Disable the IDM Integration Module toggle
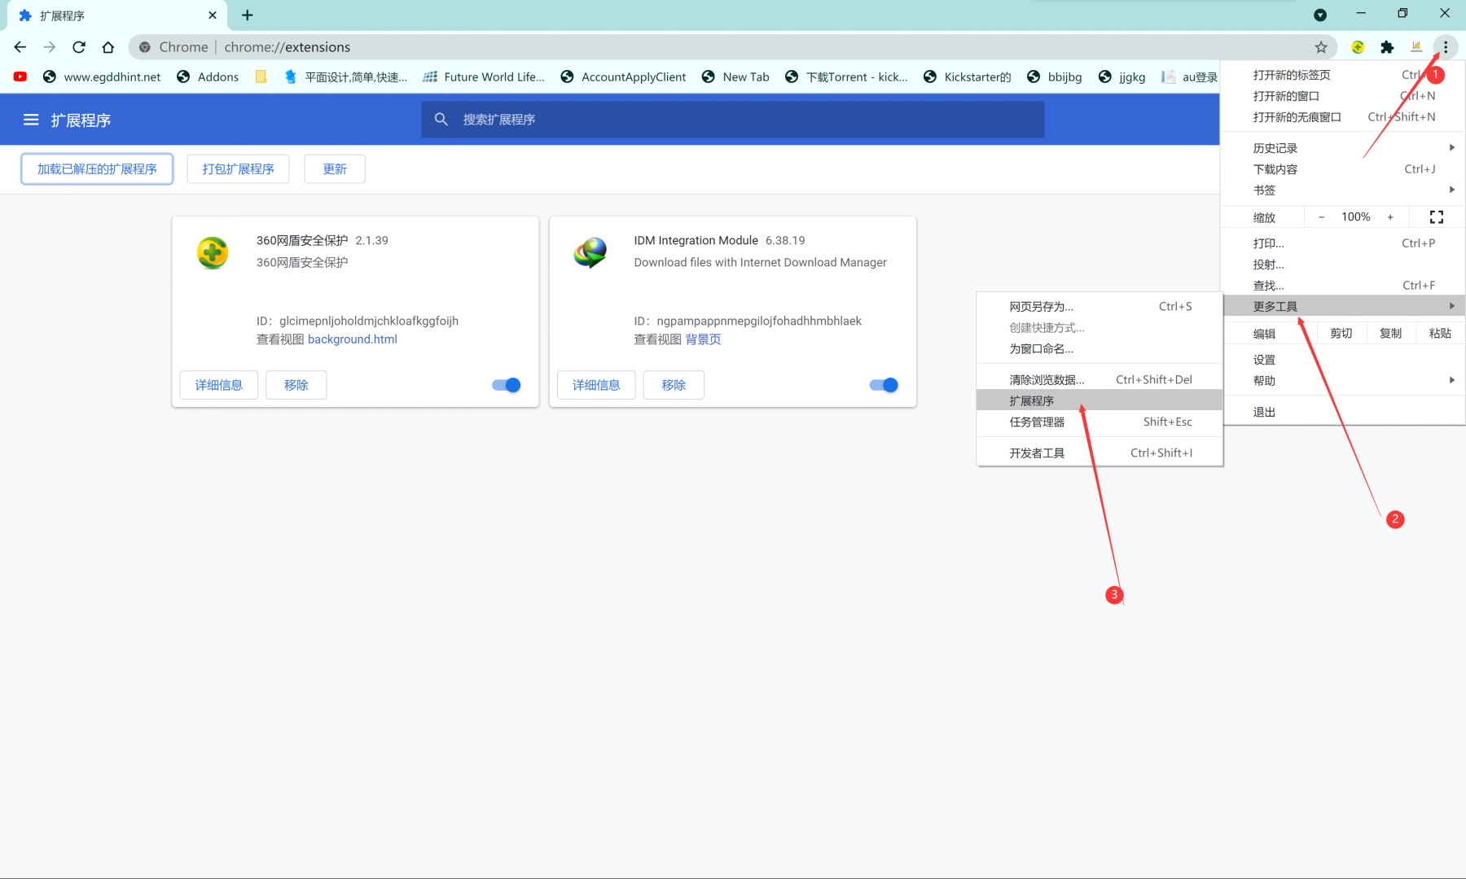1466x879 pixels. coord(884,385)
